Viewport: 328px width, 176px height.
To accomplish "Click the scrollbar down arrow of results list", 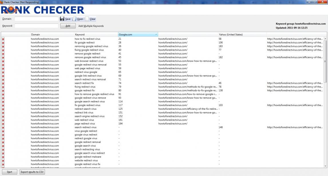I will pyautogui.click(x=325, y=166).
